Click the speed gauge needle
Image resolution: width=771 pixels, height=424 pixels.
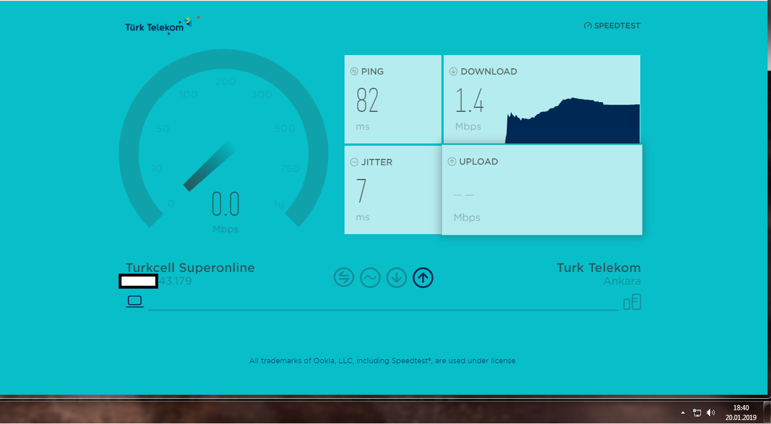click(x=210, y=166)
